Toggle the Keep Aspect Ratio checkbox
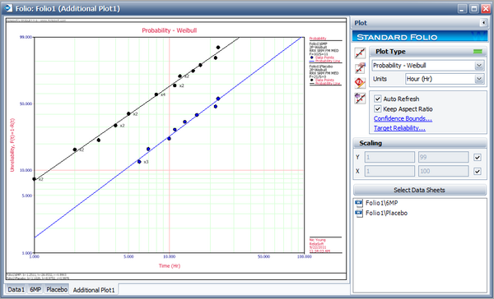The image size is (494, 299). tap(377, 108)
